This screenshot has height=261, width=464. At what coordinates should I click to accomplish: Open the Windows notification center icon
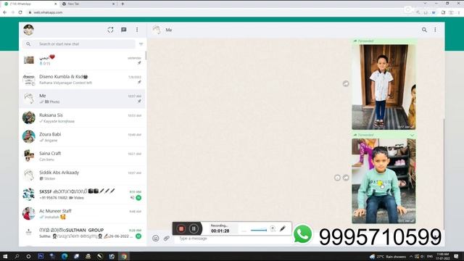[x=456, y=256]
